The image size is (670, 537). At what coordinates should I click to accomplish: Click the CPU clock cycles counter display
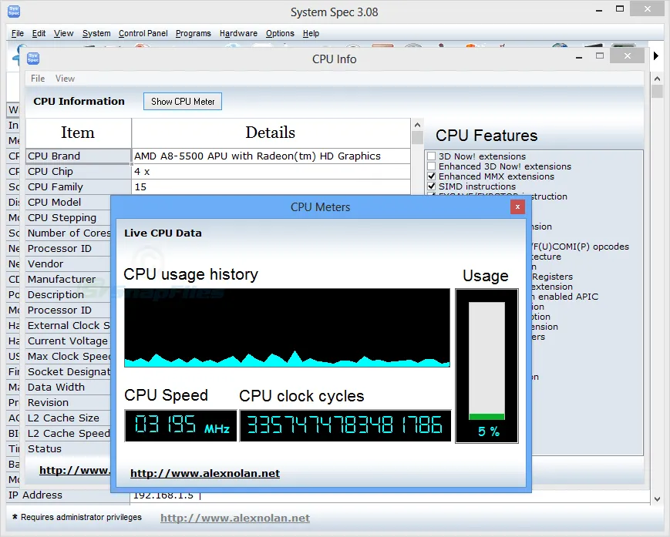coord(345,425)
